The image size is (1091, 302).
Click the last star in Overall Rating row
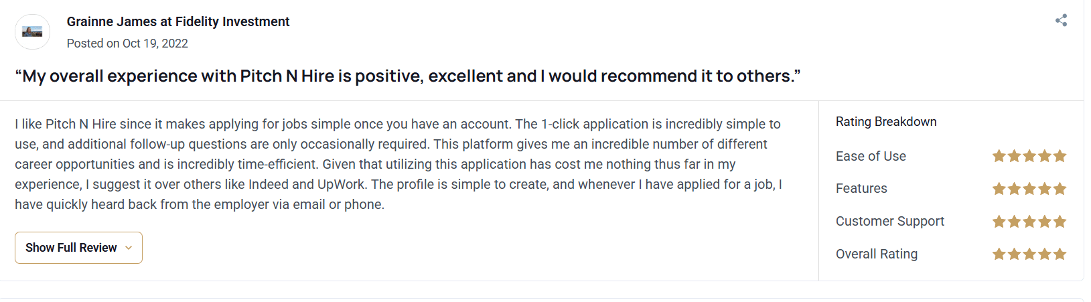pos(1060,254)
